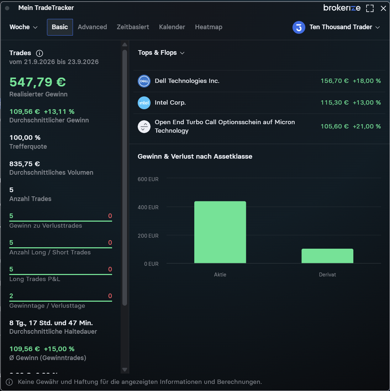The height and width of the screenshot is (391, 390).
Task: Click the left panel scrollbar thumb
Action: [125, 178]
